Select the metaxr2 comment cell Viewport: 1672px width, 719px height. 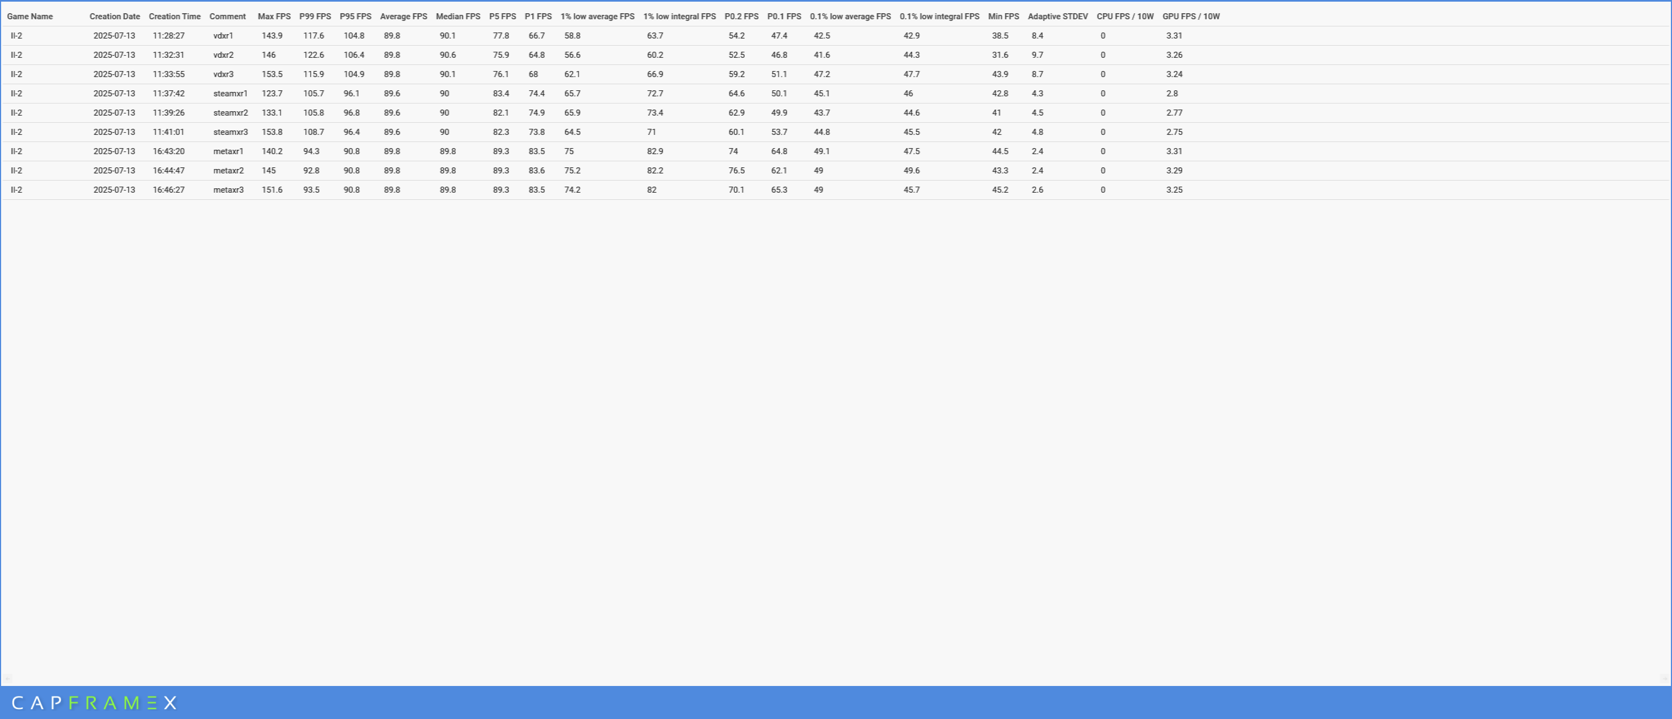pos(229,171)
